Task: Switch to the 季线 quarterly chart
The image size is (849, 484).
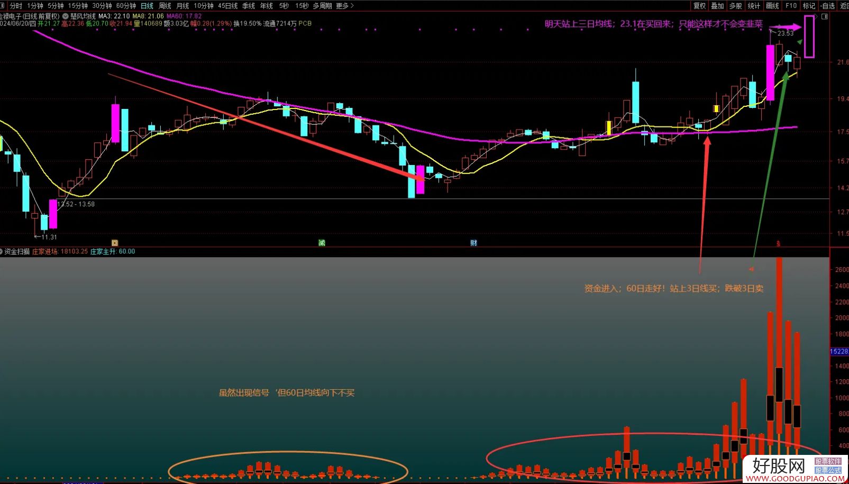Action: (x=249, y=6)
